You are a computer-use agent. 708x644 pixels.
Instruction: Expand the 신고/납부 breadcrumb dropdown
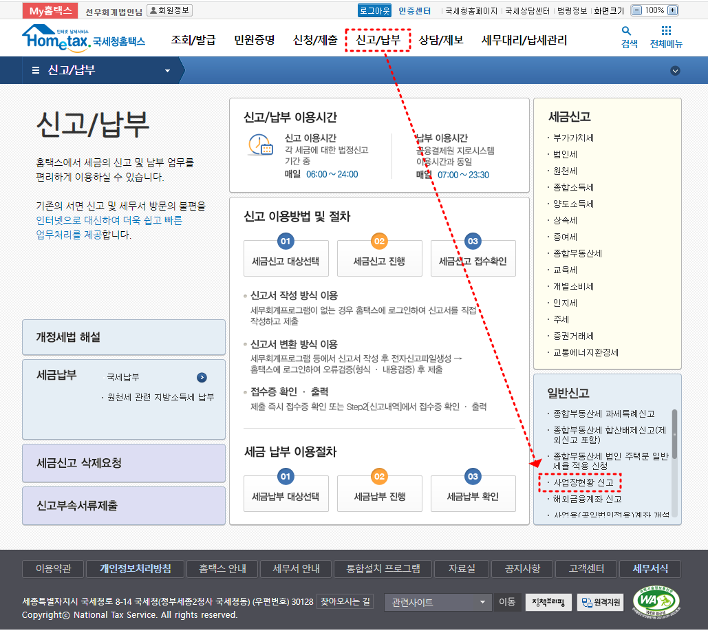click(167, 70)
